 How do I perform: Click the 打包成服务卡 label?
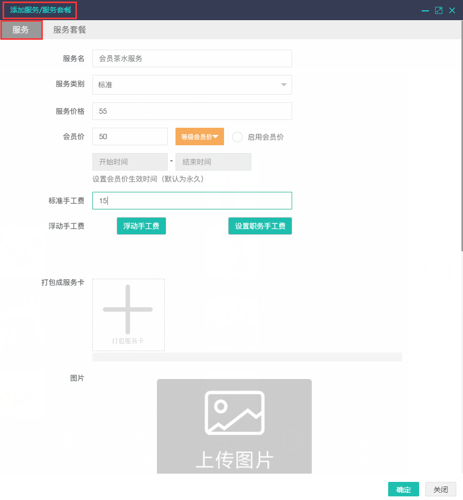[x=63, y=282]
